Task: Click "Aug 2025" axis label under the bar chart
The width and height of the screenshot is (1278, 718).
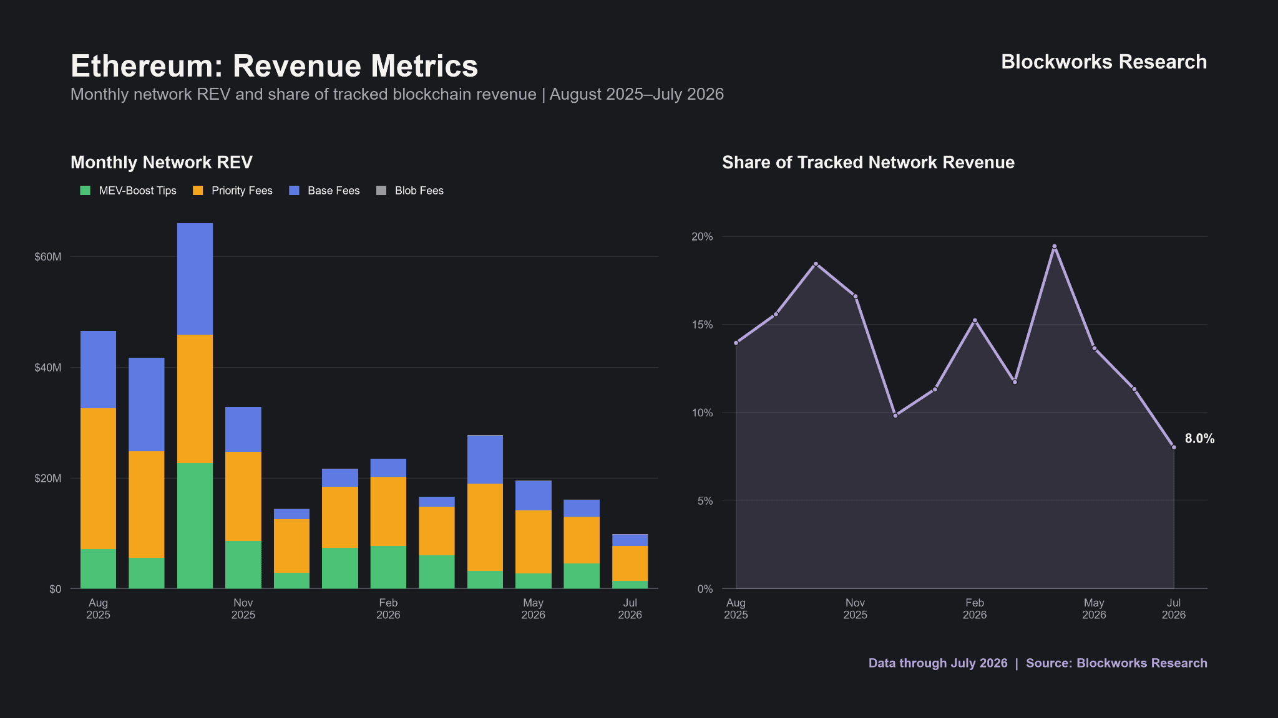Action: [x=98, y=609]
